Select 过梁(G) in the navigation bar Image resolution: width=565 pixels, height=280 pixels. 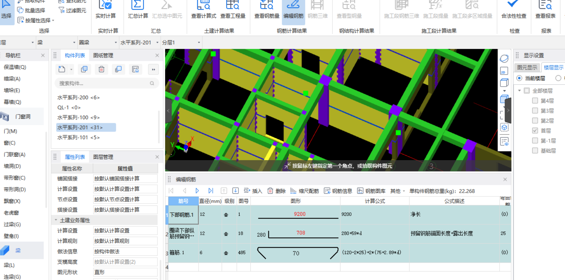tap(12, 224)
